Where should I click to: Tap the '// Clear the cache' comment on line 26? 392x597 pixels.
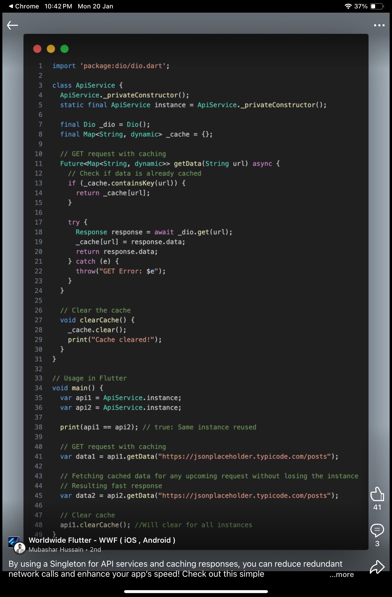(x=95, y=310)
